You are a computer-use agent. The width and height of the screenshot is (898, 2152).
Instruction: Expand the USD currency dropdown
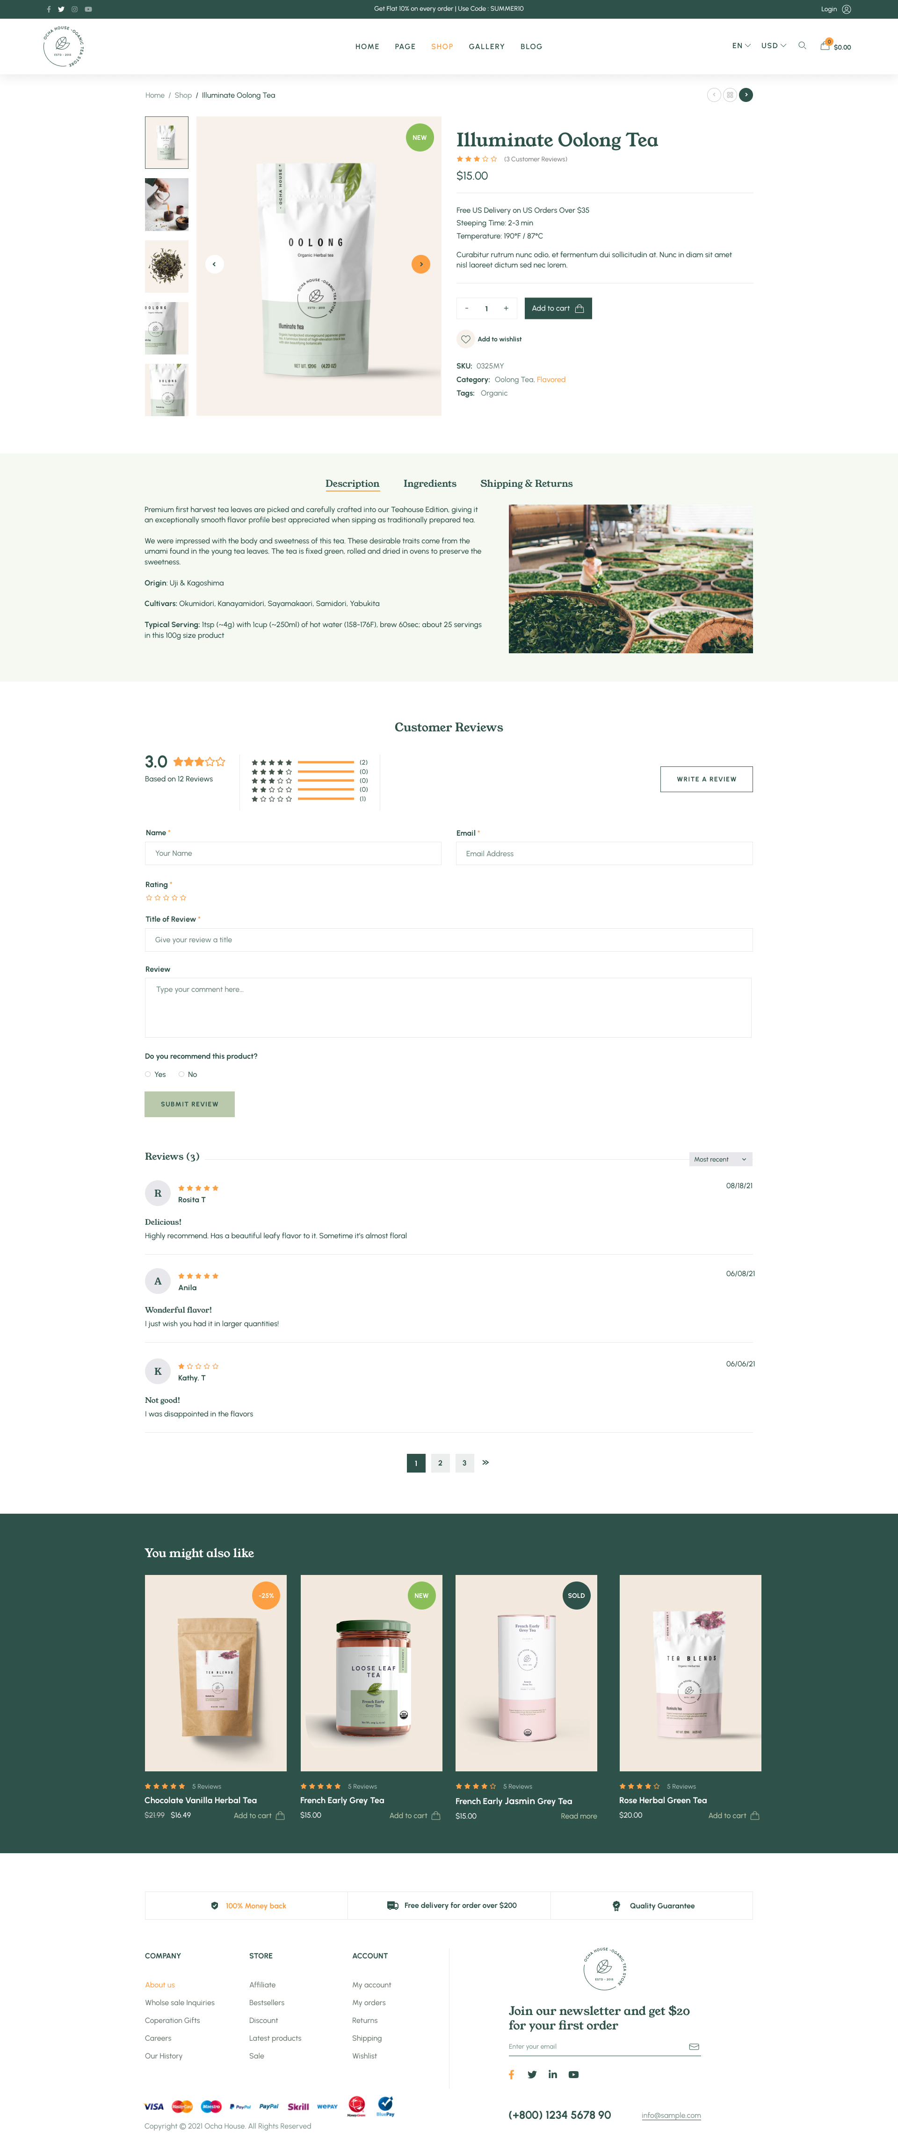pyautogui.click(x=774, y=46)
